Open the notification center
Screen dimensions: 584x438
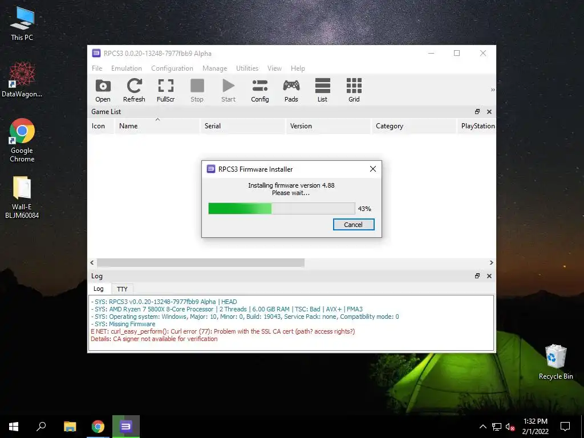(x=565, y=427)
